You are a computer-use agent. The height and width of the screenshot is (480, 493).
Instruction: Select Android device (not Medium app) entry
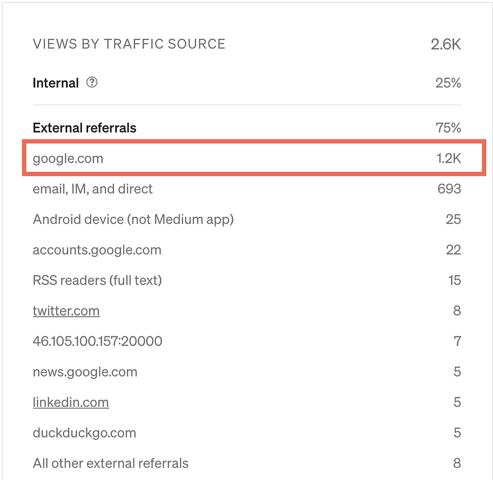click(x=247, y=219)
